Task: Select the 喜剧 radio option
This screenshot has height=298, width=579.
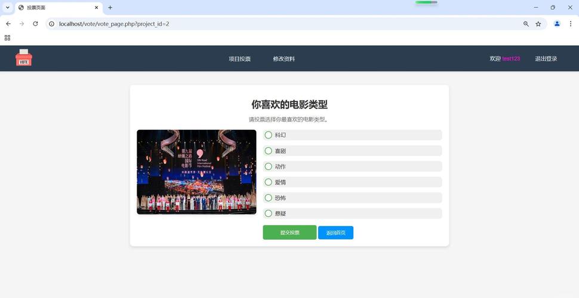Action: pos(269,151)
